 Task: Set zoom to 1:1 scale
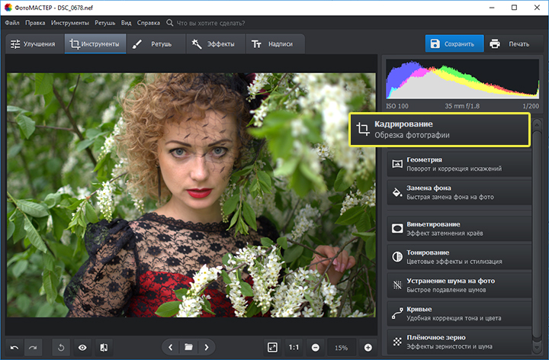point(294,347)
